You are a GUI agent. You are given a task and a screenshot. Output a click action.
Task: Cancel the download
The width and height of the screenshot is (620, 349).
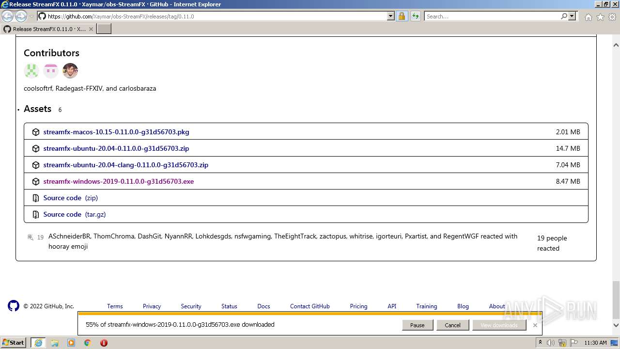[452, 325]
